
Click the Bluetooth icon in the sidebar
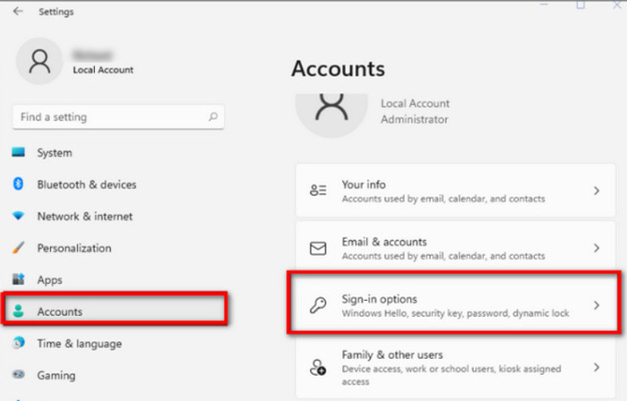pyautogui.click(x=19, y=183)
